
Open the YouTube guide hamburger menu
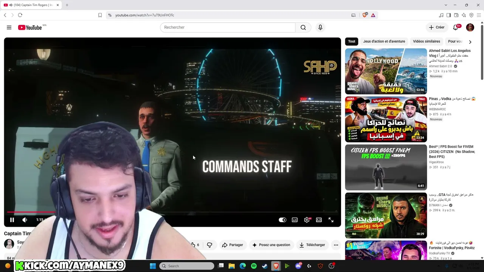9,28
